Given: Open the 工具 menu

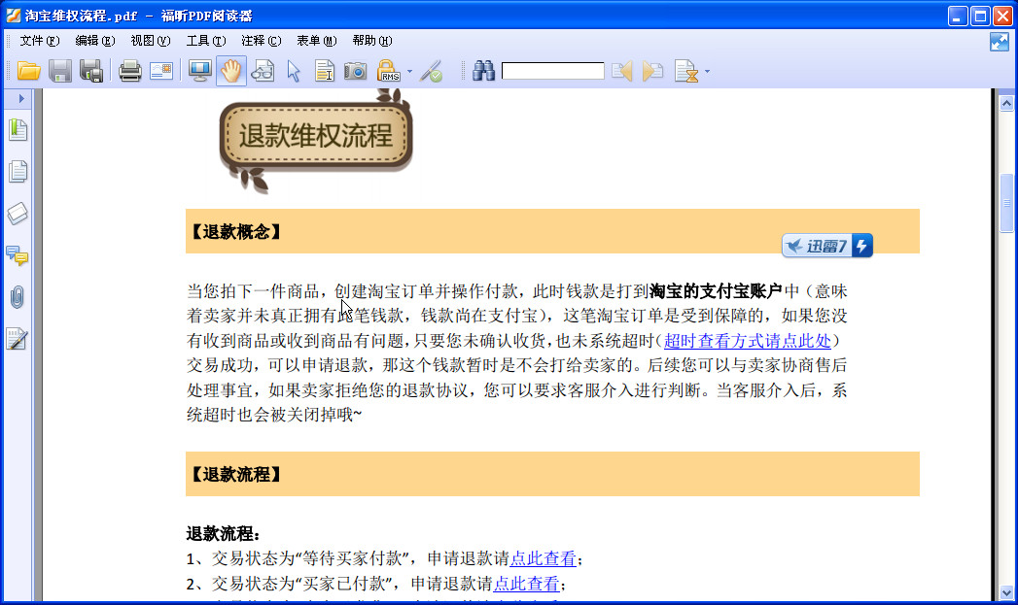Looking at the screenshot, I should click(206, 41).
